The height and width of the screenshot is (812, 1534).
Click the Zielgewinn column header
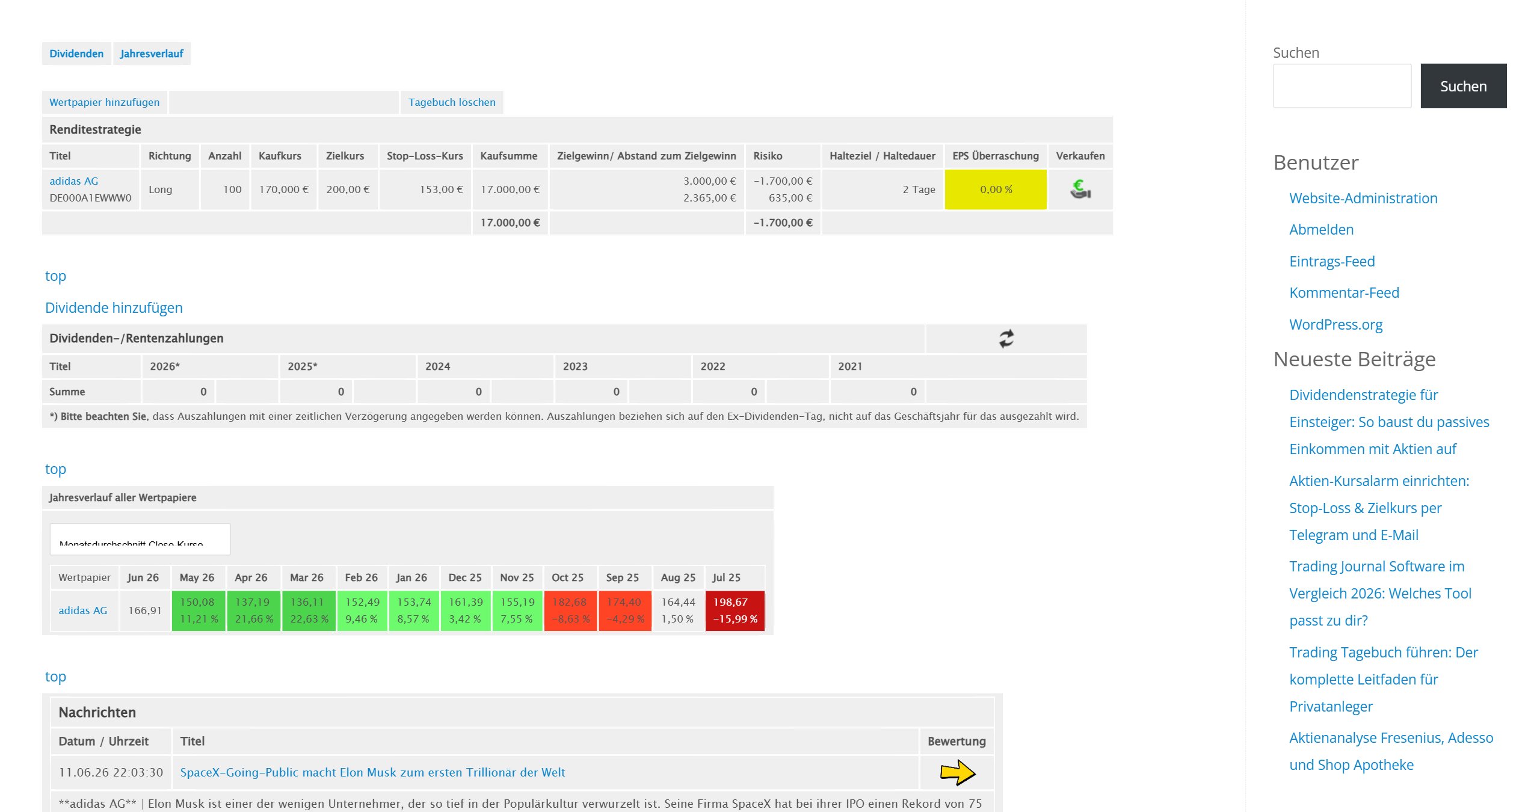[x=646, y=156]
